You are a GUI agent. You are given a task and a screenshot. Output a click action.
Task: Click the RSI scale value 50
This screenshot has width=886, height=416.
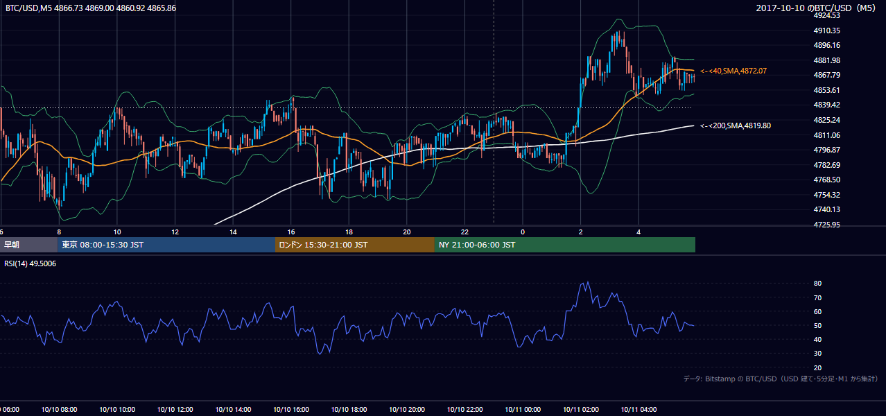(817, 325)
